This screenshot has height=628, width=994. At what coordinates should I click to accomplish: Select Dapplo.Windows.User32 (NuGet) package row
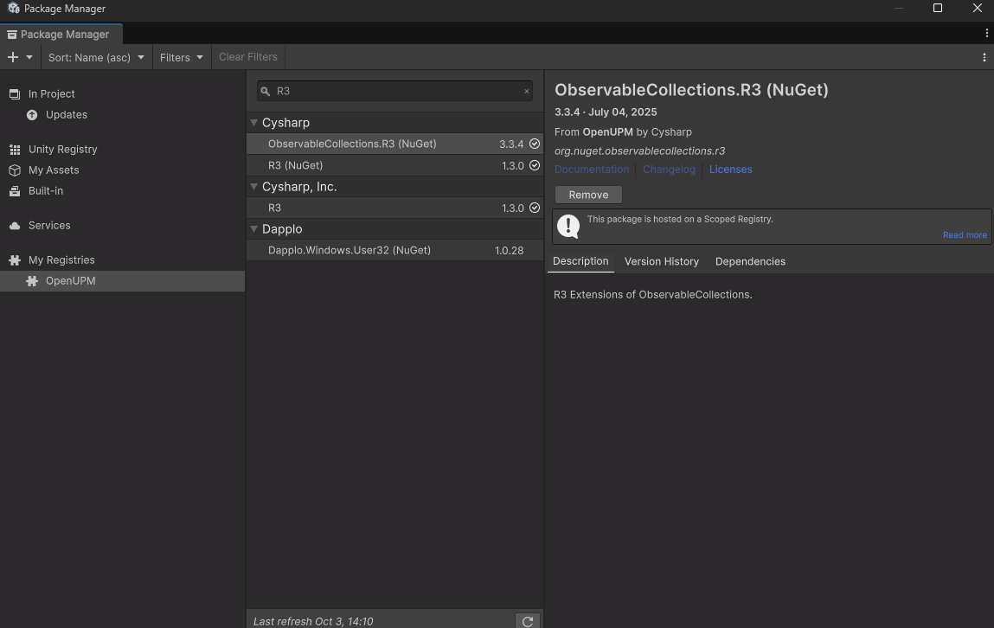click(394, 250)
